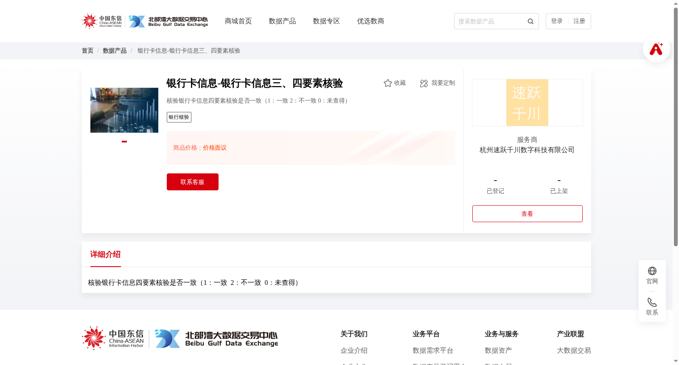Open the 优选数商 navigation item
679x365 pixels.
tap(370, 21)
